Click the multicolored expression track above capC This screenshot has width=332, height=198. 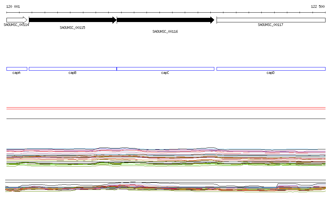165,156
